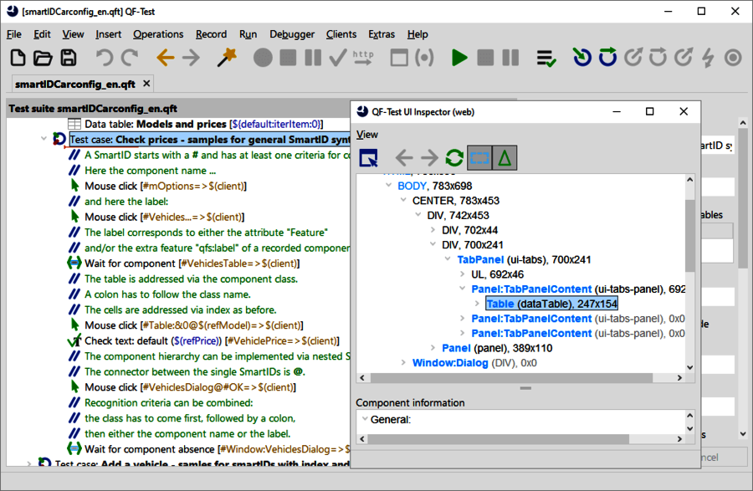Toggle the green triangle button in Inspector
The width and height of the screenshot is (753, 491).
(505, 157)
